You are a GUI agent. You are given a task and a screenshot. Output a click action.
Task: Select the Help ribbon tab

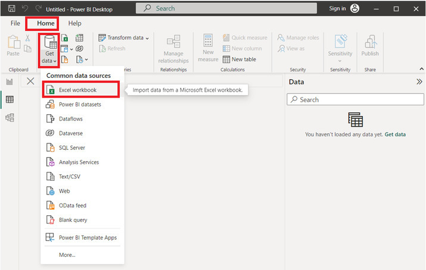(74, 23)
